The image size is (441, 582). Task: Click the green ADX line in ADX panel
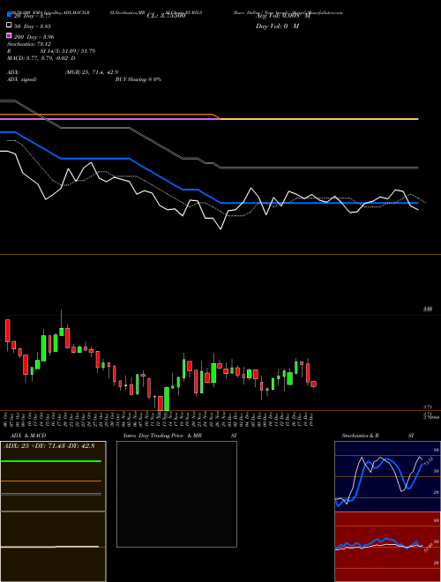point(51,461)
